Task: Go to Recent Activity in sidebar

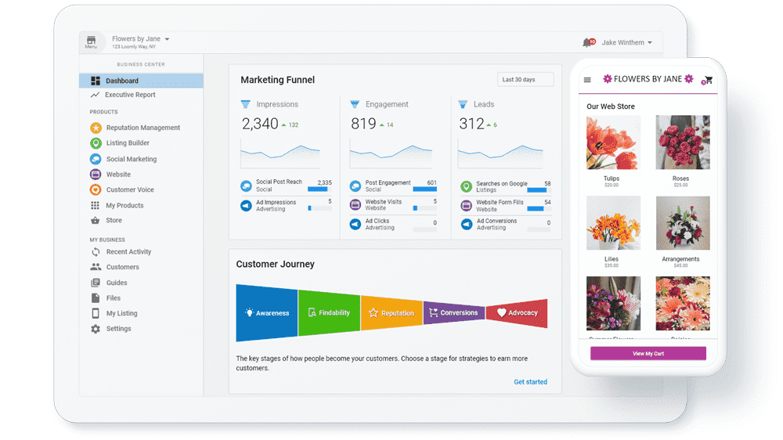Action: point(128,252)
